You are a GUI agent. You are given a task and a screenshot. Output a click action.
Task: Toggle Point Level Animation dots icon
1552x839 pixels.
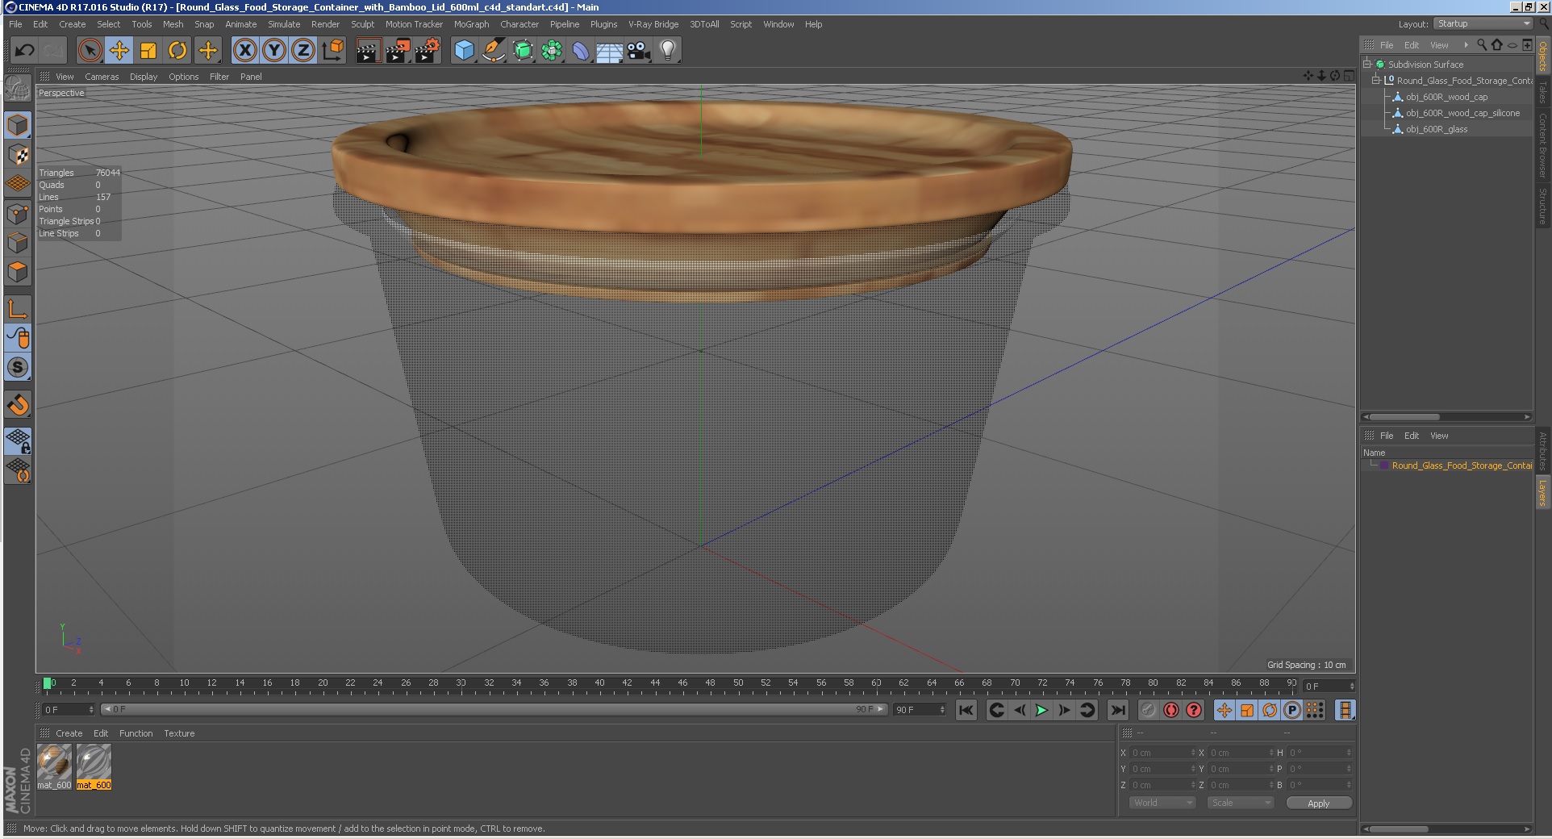[x=1315, y=710]
